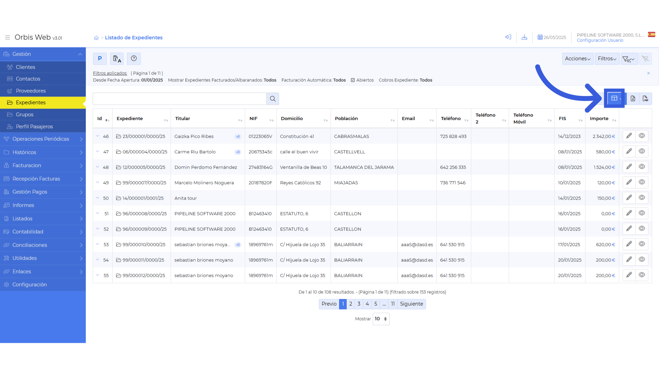Close the applied filters bar
The width and height of the screenshot is (659, 371).
point(648,73)
